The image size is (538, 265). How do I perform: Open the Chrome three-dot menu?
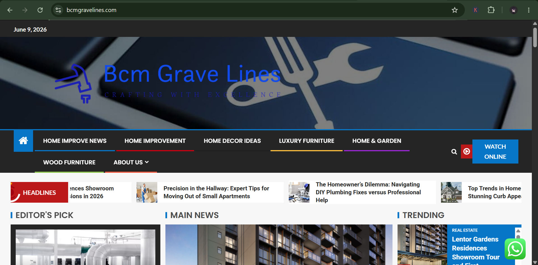pos(528,10)
